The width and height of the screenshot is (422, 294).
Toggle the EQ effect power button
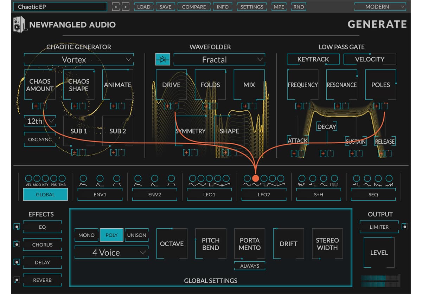point(17,227)
